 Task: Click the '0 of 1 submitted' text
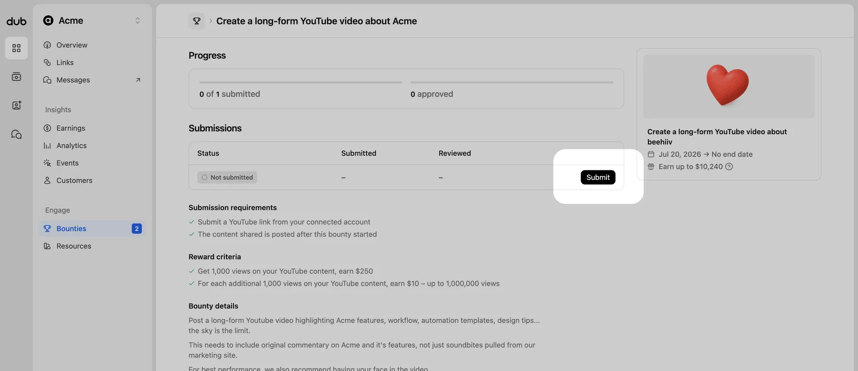230,94
